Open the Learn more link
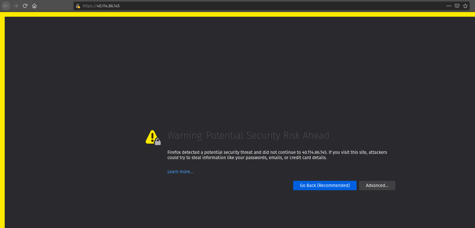The width and height of the screenshot is (475, 228). pyautogui.click(x=180, y=172)
